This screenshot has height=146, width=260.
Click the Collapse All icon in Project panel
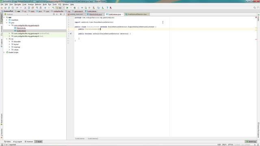57,15
